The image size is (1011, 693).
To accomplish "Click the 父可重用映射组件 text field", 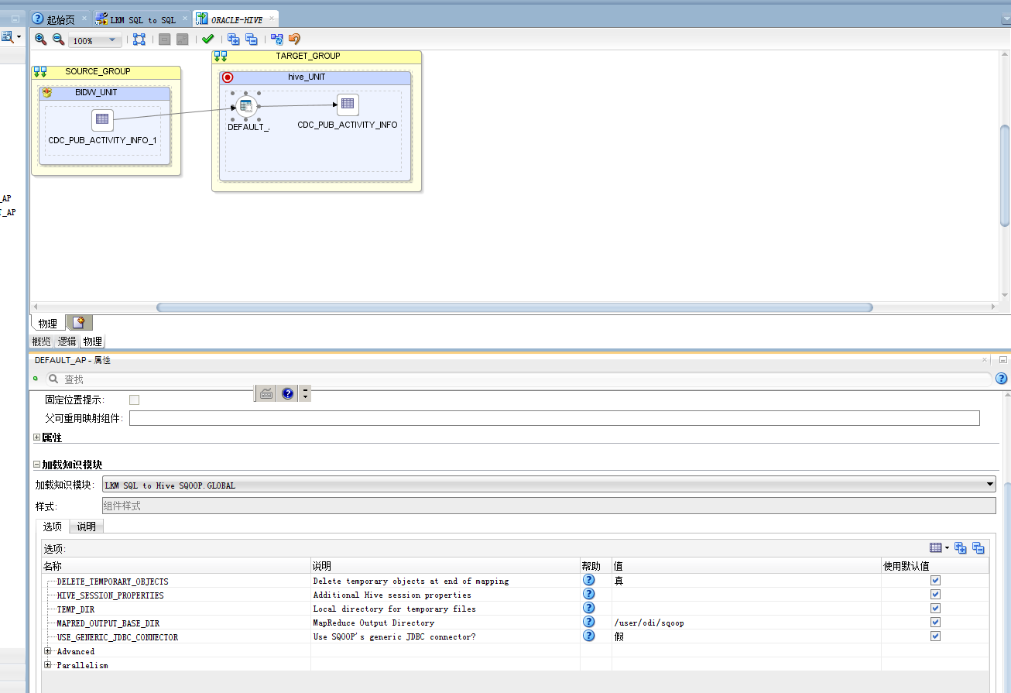I will 554,418.
